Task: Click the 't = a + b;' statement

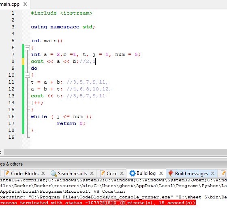Action: 47,82
